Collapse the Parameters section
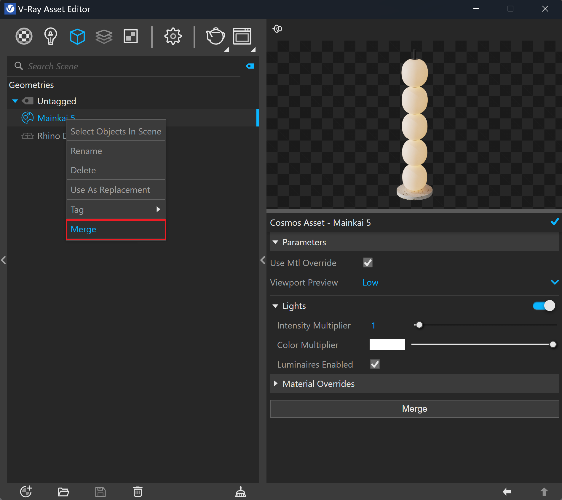 click(275, 242)
